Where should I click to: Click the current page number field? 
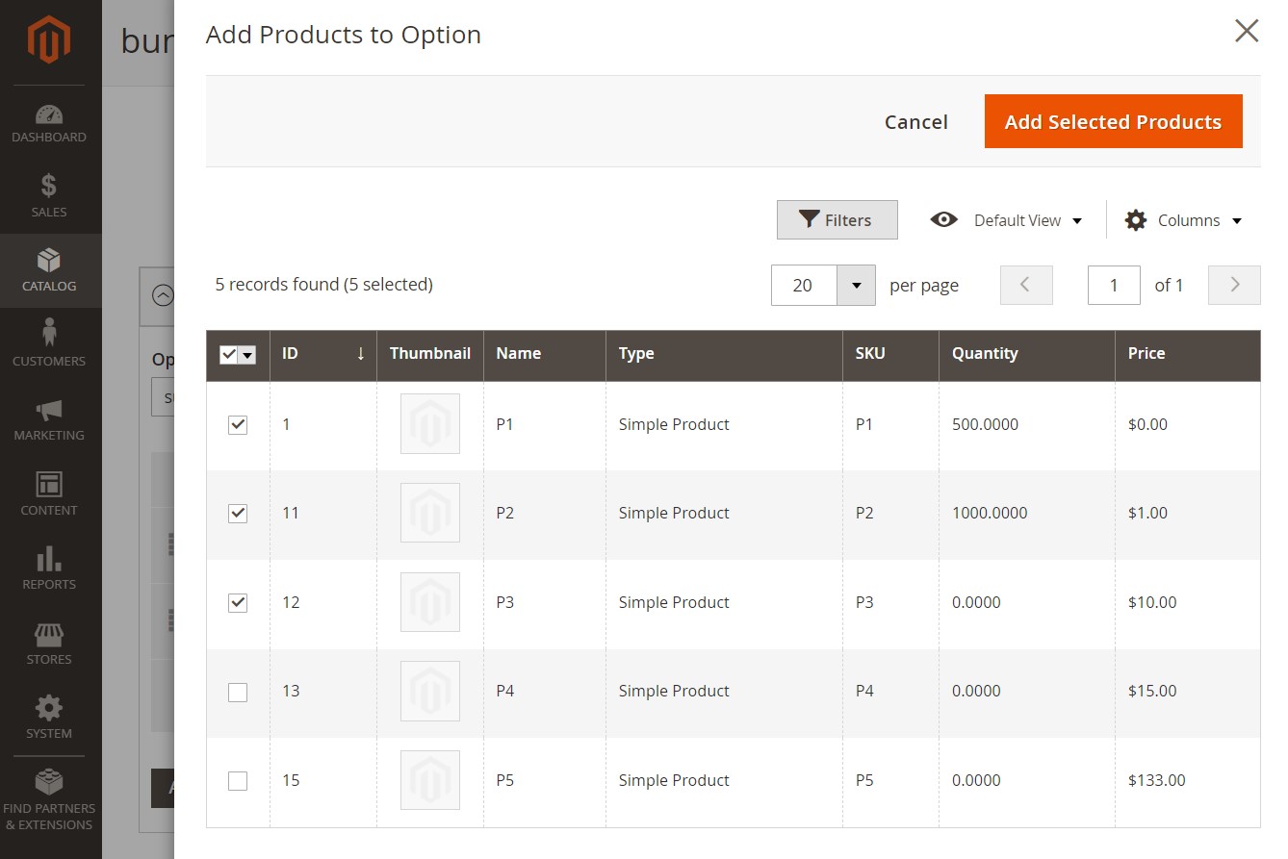[1114, 285]
